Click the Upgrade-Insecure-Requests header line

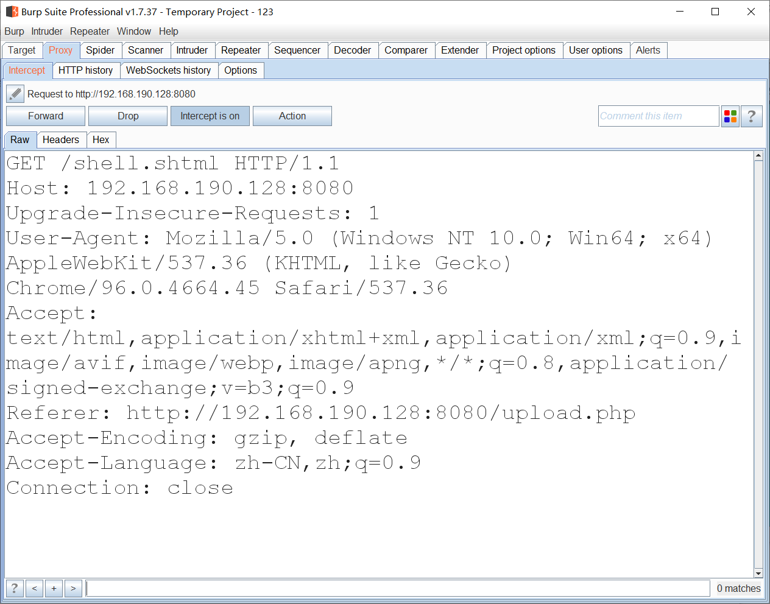point(192,213)
